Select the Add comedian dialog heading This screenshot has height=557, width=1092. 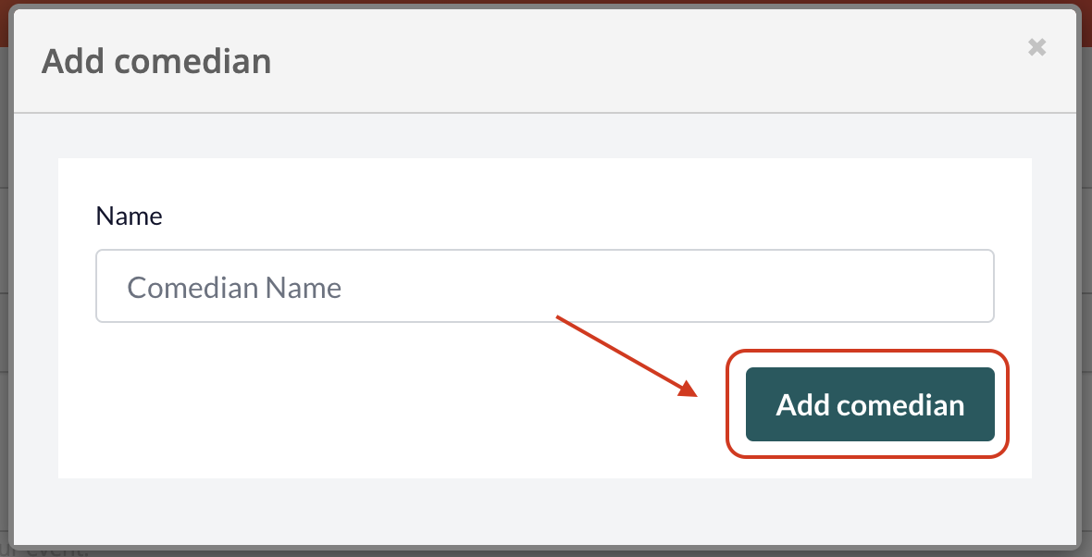tap(156, 61)
